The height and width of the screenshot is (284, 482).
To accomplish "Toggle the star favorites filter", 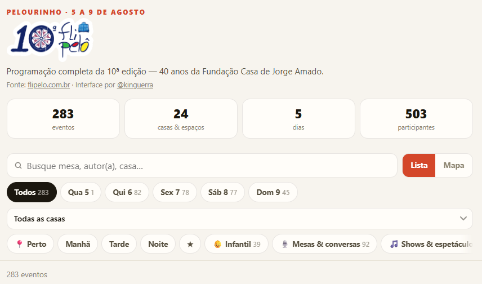I will point(190,244).
